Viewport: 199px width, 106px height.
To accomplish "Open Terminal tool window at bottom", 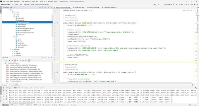I will 37,105.
